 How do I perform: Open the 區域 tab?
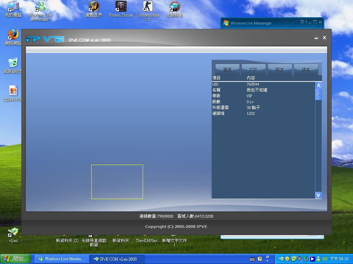tap(228, 69)
